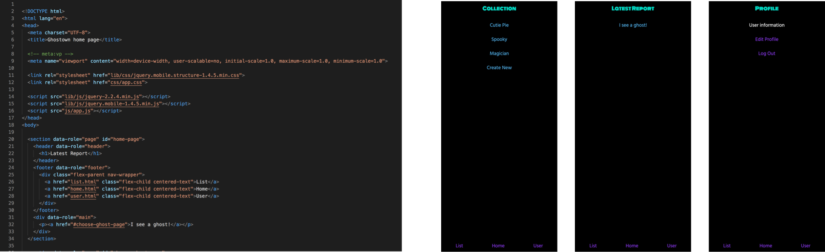Click List in the Collection page footer

[459, 246]
